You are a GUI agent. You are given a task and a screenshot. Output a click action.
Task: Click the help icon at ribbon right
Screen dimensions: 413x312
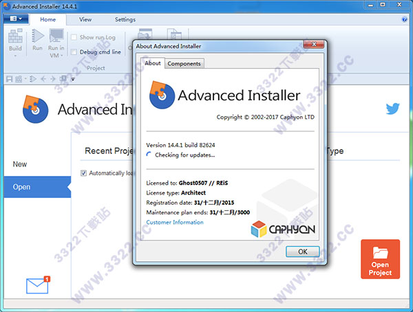pos(404,19)
